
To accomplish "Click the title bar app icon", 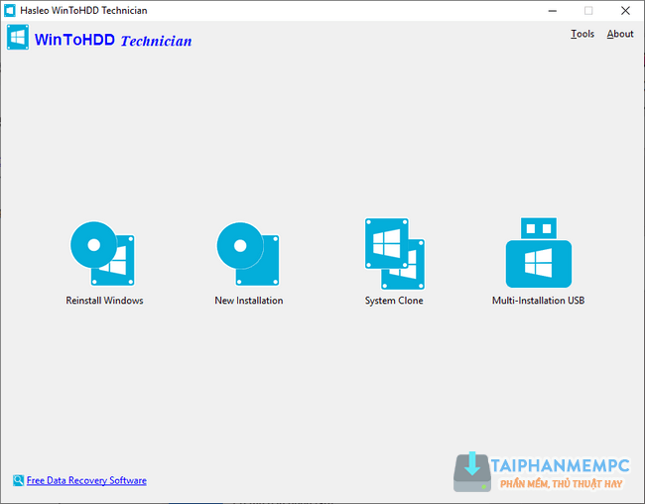I will 10,10.
